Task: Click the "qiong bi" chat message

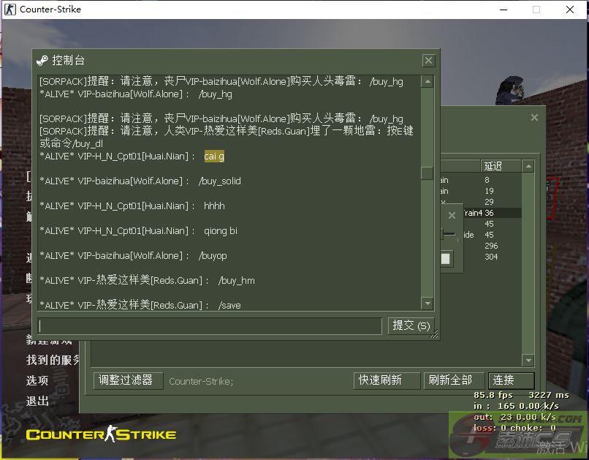Action: [x=221, y=231]
